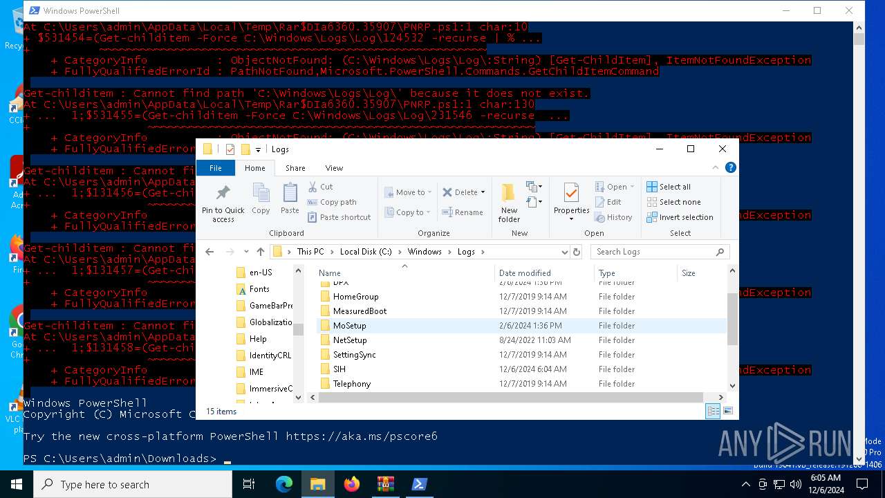885x498 pixels.
Task: Click New folder icon in Quick Access Toolbar
Action: (x=245, y=149)
